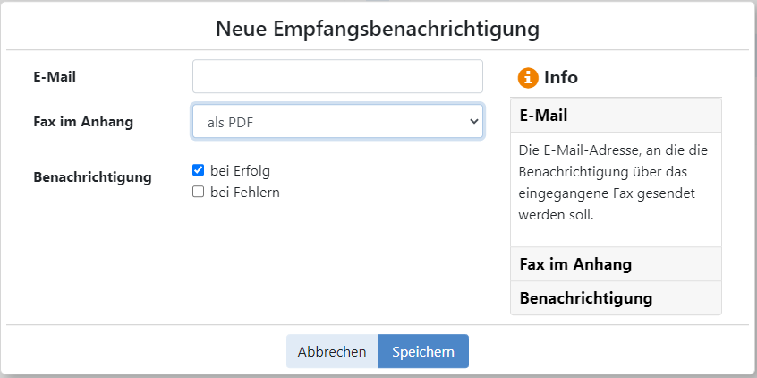757x378 pixels.
Task: Click the orange Info icon
Action: point(528,77)
